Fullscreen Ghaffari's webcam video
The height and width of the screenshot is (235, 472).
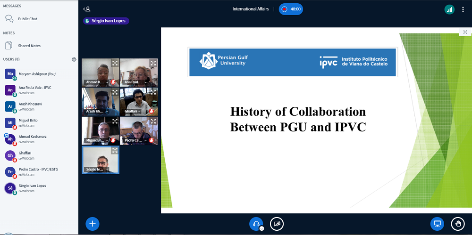(153, 92)
